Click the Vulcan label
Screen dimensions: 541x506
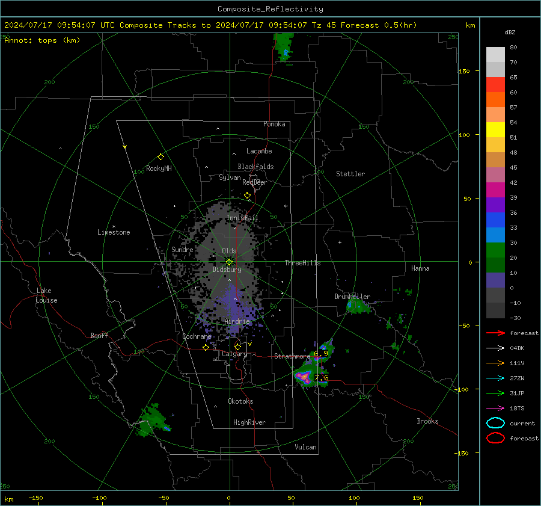click(305, 447)
